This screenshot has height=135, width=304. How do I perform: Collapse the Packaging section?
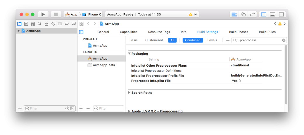129,54
